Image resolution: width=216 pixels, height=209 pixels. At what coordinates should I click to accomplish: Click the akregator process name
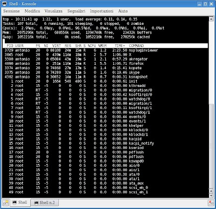pos(138,59)
